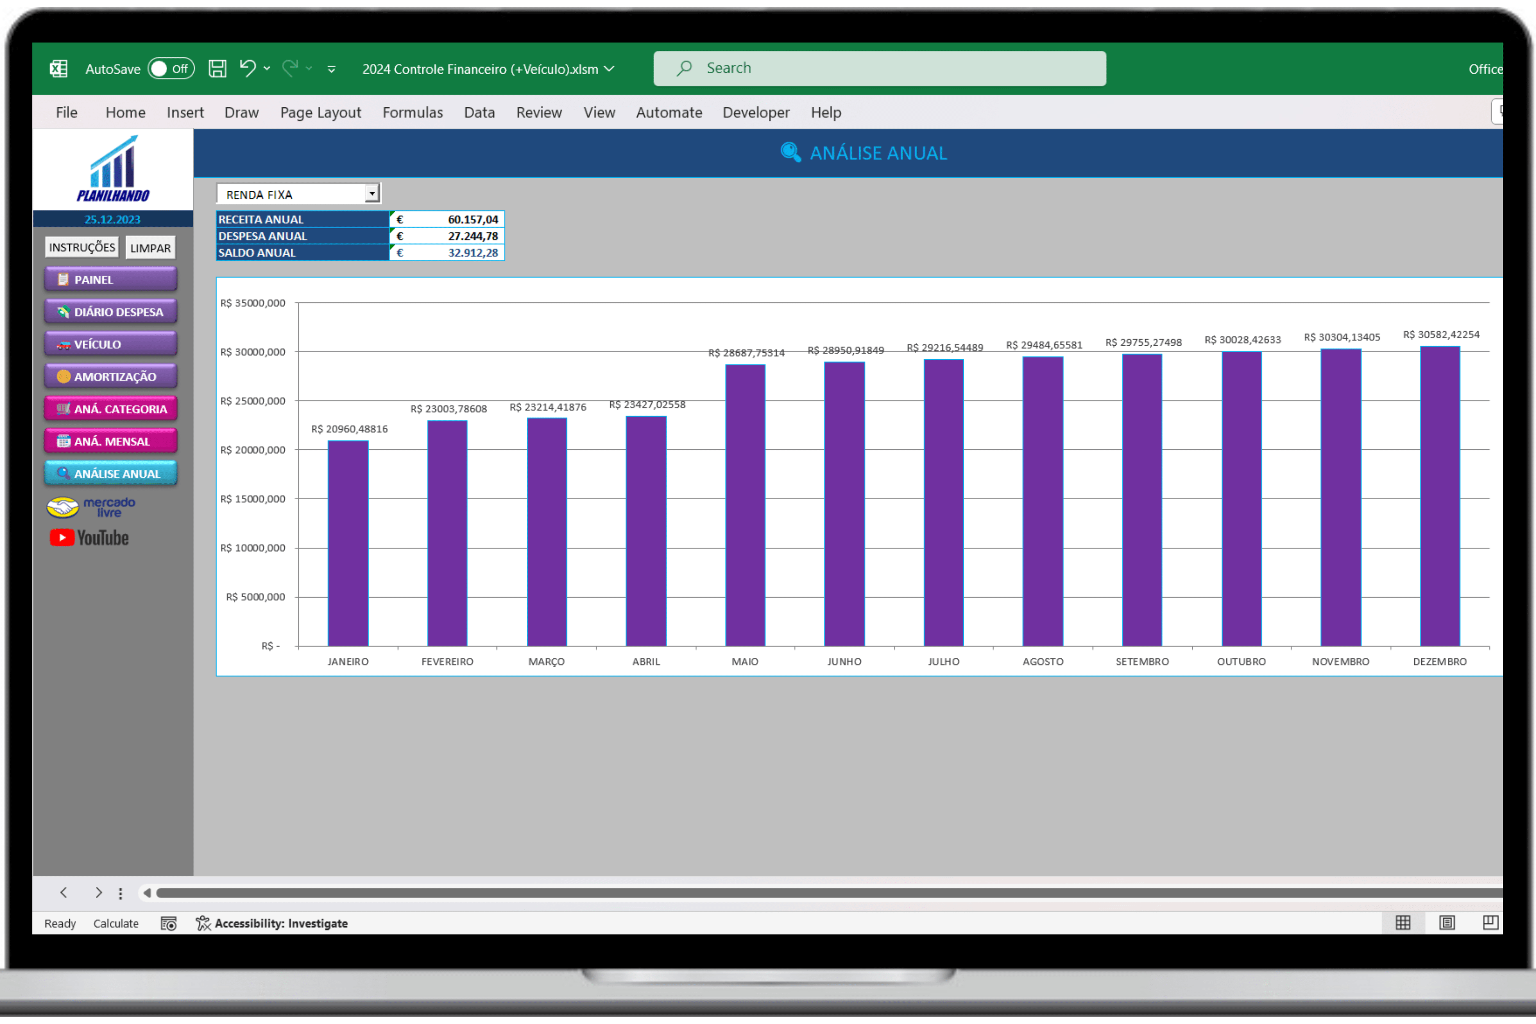Open the File menu

[67, 112]
